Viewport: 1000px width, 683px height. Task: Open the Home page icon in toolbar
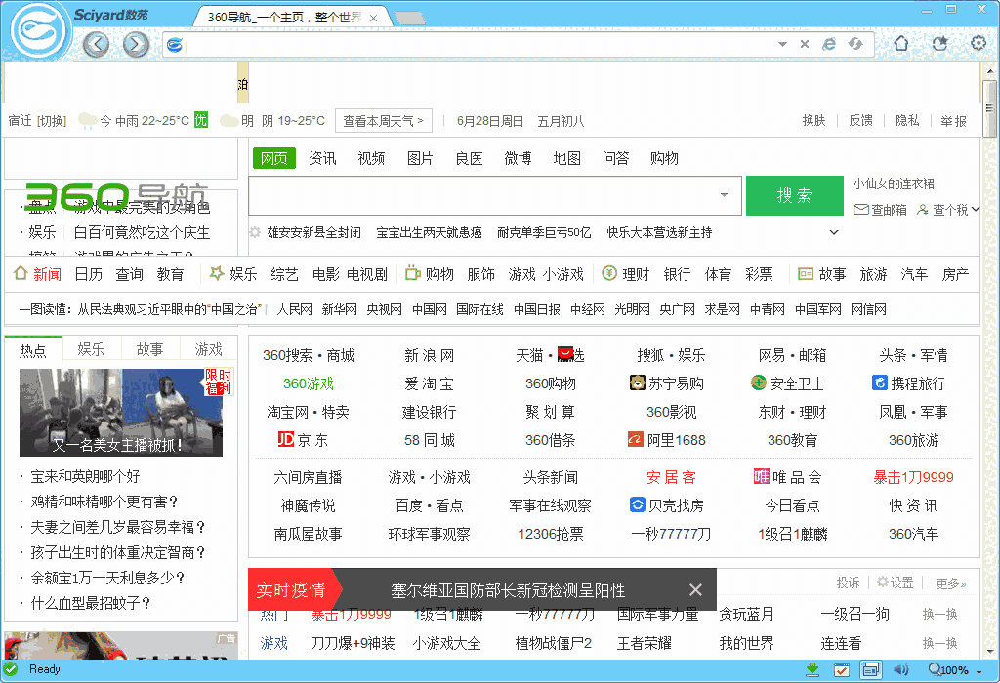click(900, 44)
